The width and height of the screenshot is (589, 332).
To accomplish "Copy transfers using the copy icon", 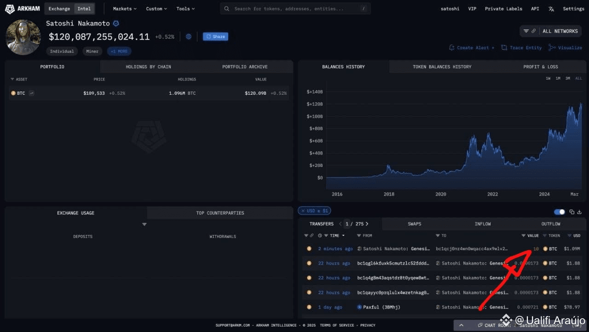I will pyautogui.click(x=572, y=212).
